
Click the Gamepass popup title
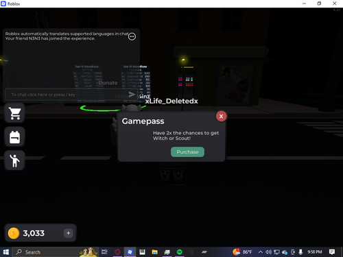point(143,121)
